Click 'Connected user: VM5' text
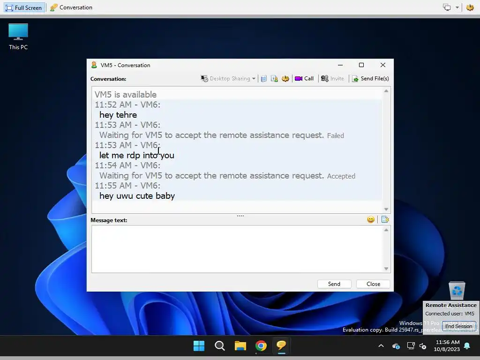This screenshot has height=360, width=480. [450, 314]
